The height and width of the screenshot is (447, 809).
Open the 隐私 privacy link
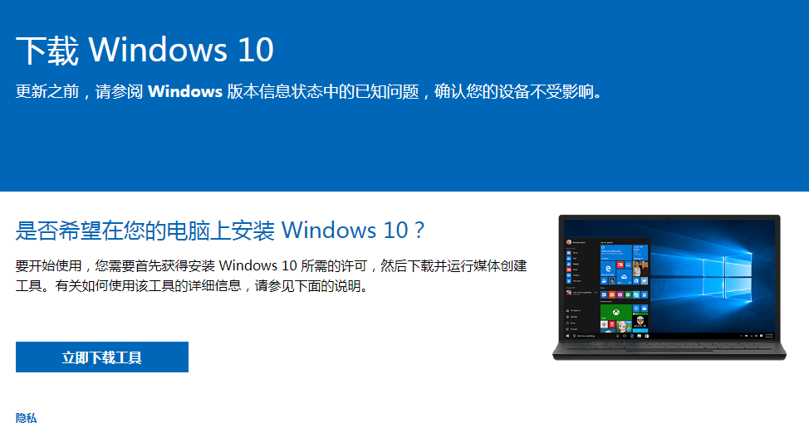(x=26, y=418)
